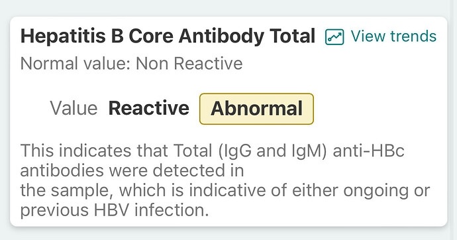
Task: Select the Abnormal status badge
Action: coord(256,109)
